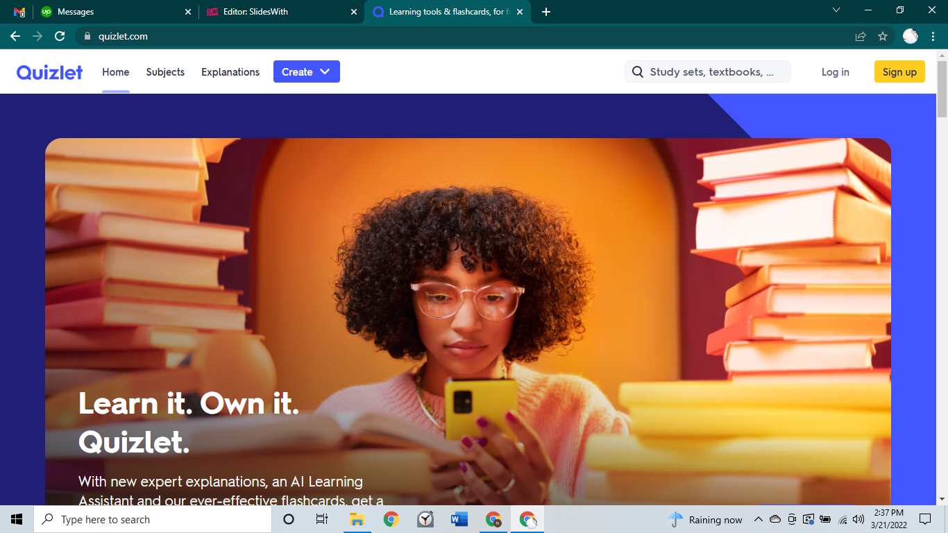Open the Home nav item
Screen dimensions: 948x533
115,72
